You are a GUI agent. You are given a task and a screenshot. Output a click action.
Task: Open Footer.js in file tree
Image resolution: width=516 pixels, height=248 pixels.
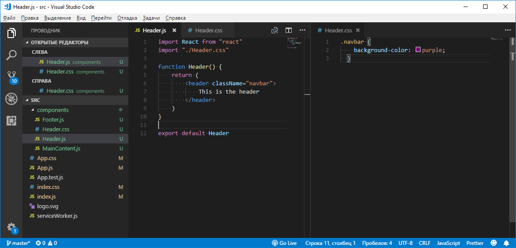coord(75,119)
